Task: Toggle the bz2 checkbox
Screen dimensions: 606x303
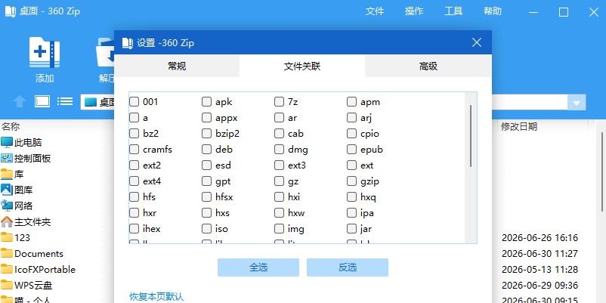Action: point(134,134)
